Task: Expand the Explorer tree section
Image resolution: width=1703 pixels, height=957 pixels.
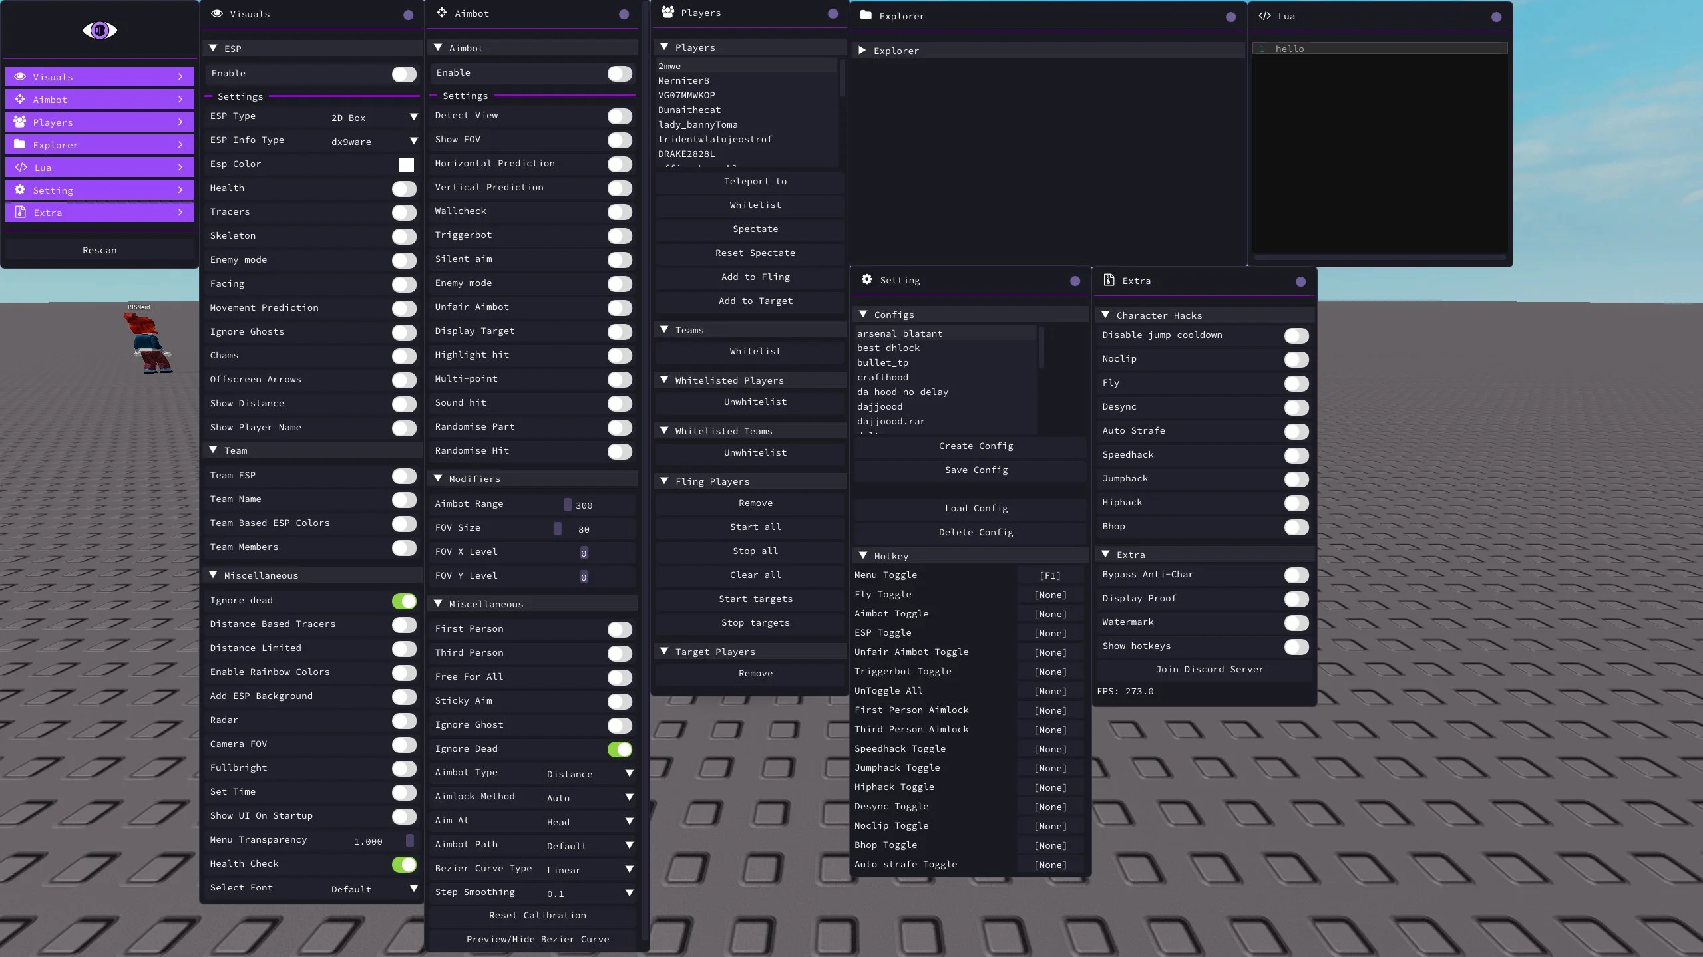Action: click(862, 51)
